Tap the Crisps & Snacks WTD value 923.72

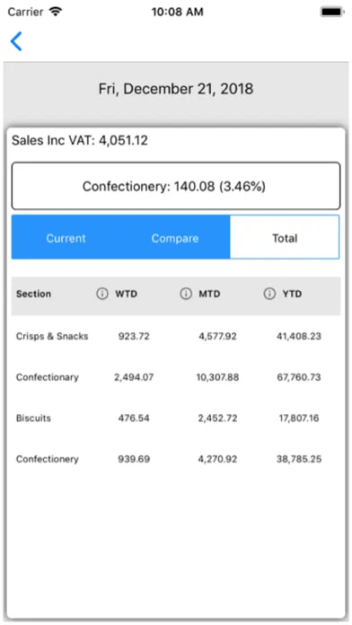click(x=134, y=336)
